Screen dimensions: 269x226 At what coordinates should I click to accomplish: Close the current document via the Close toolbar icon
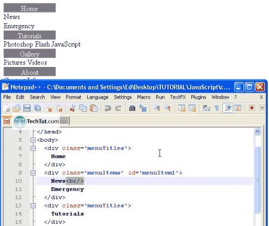tap(48, 108)
